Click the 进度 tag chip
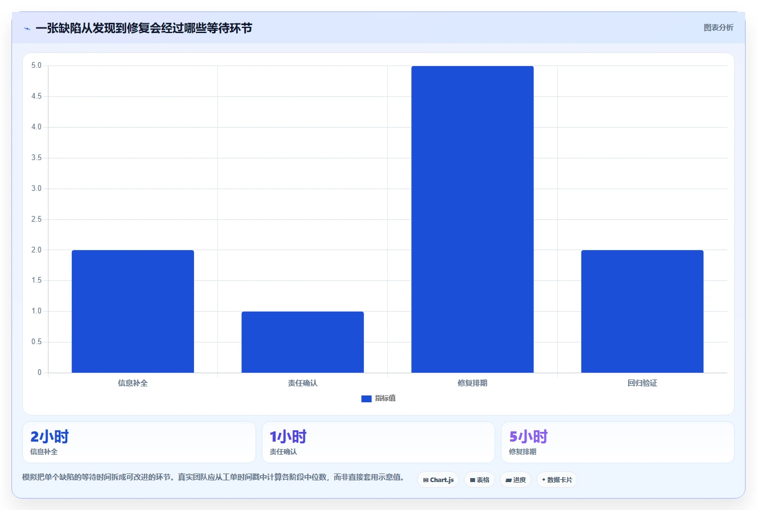The width and height of the screenshot is (757, 510). click(516, 480)
